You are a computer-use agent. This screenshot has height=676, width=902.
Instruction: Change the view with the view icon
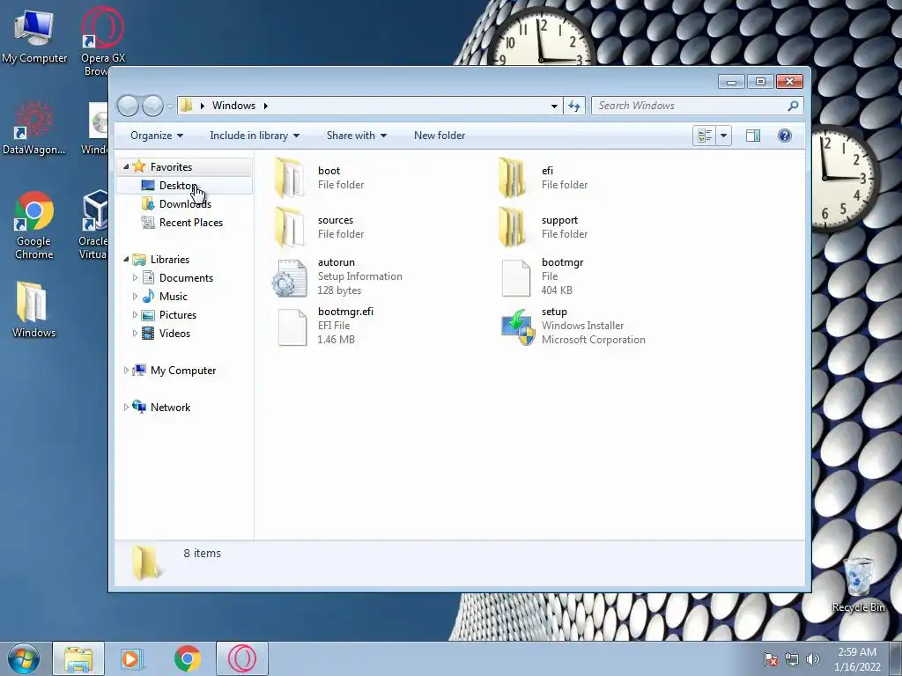click(x=705, y=136)
